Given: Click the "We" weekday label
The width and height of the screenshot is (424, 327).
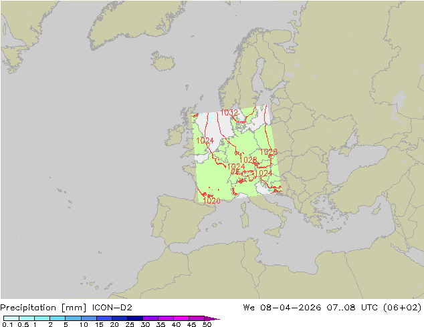Looking at the screenshot, I should [249, 308].
